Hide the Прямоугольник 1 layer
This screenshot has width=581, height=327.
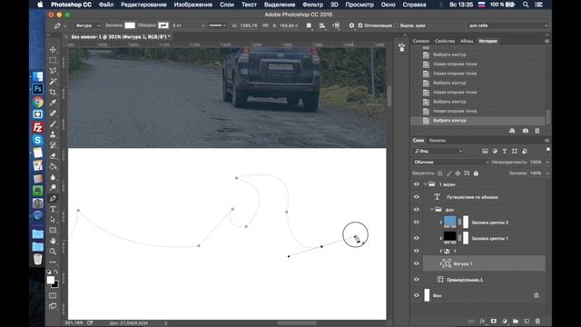416,280
